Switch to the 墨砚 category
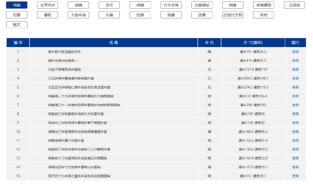The image size is (313, 184). pos(47,15)
